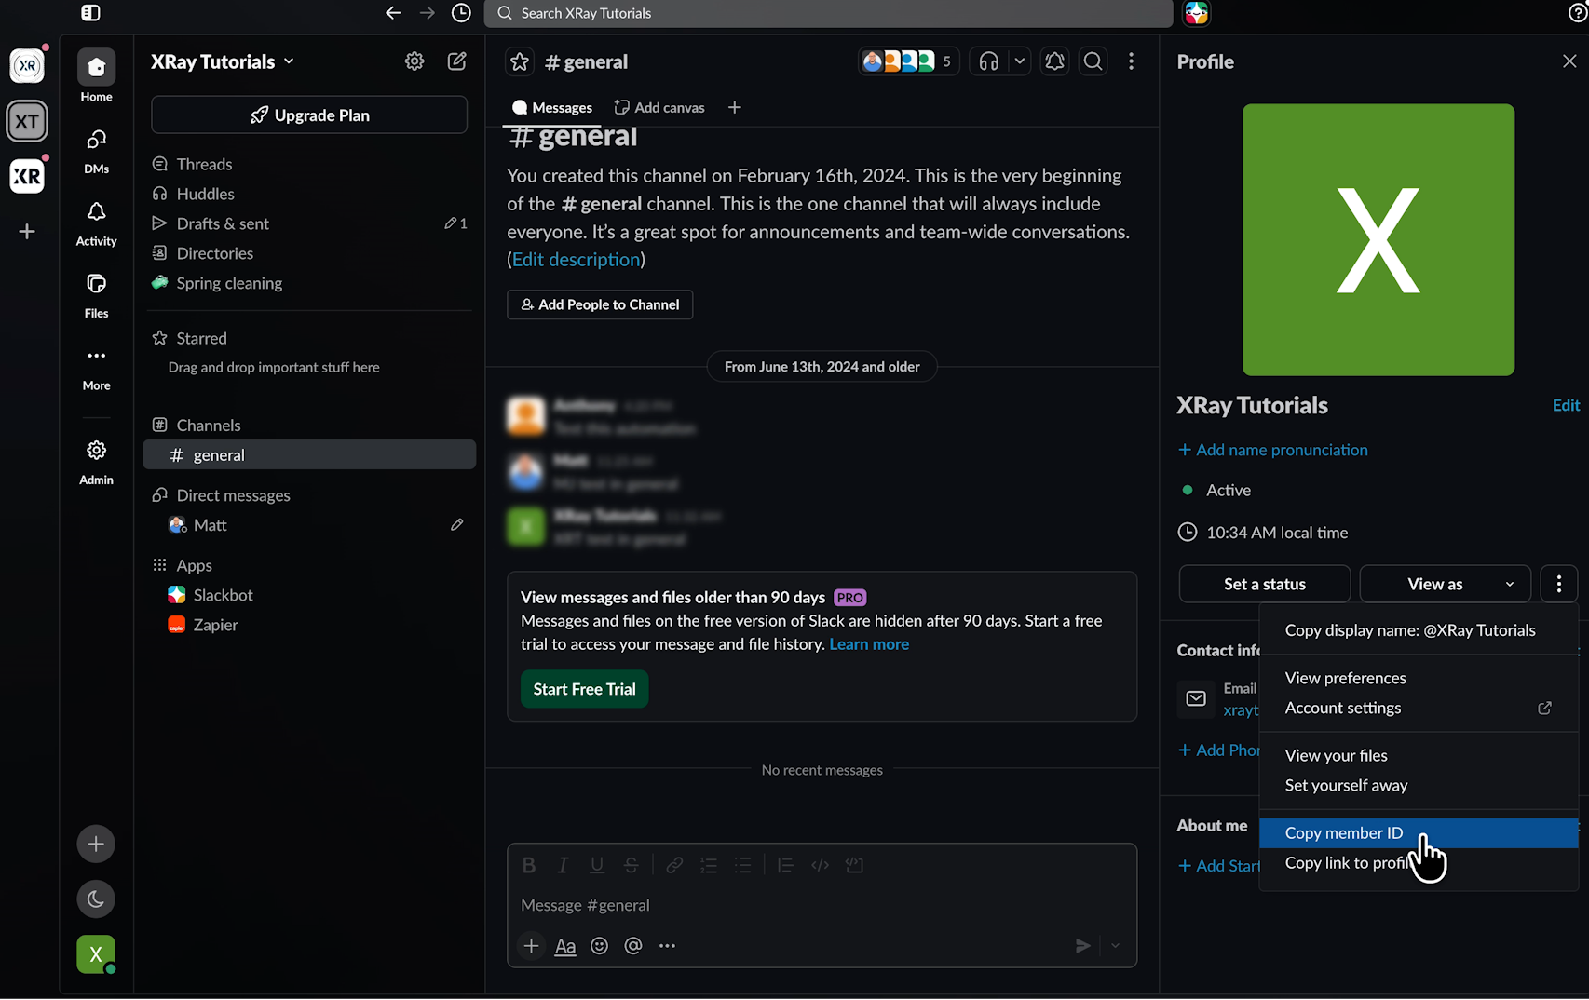Open channel more-options kebab menu
Image resolution: width=1589 pixels, height=1000 pixels.
(1132, 61)
